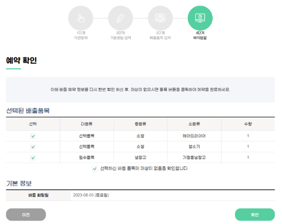
Task: Click the 선택된 배출품목 section title
Action: coord(28,111)
